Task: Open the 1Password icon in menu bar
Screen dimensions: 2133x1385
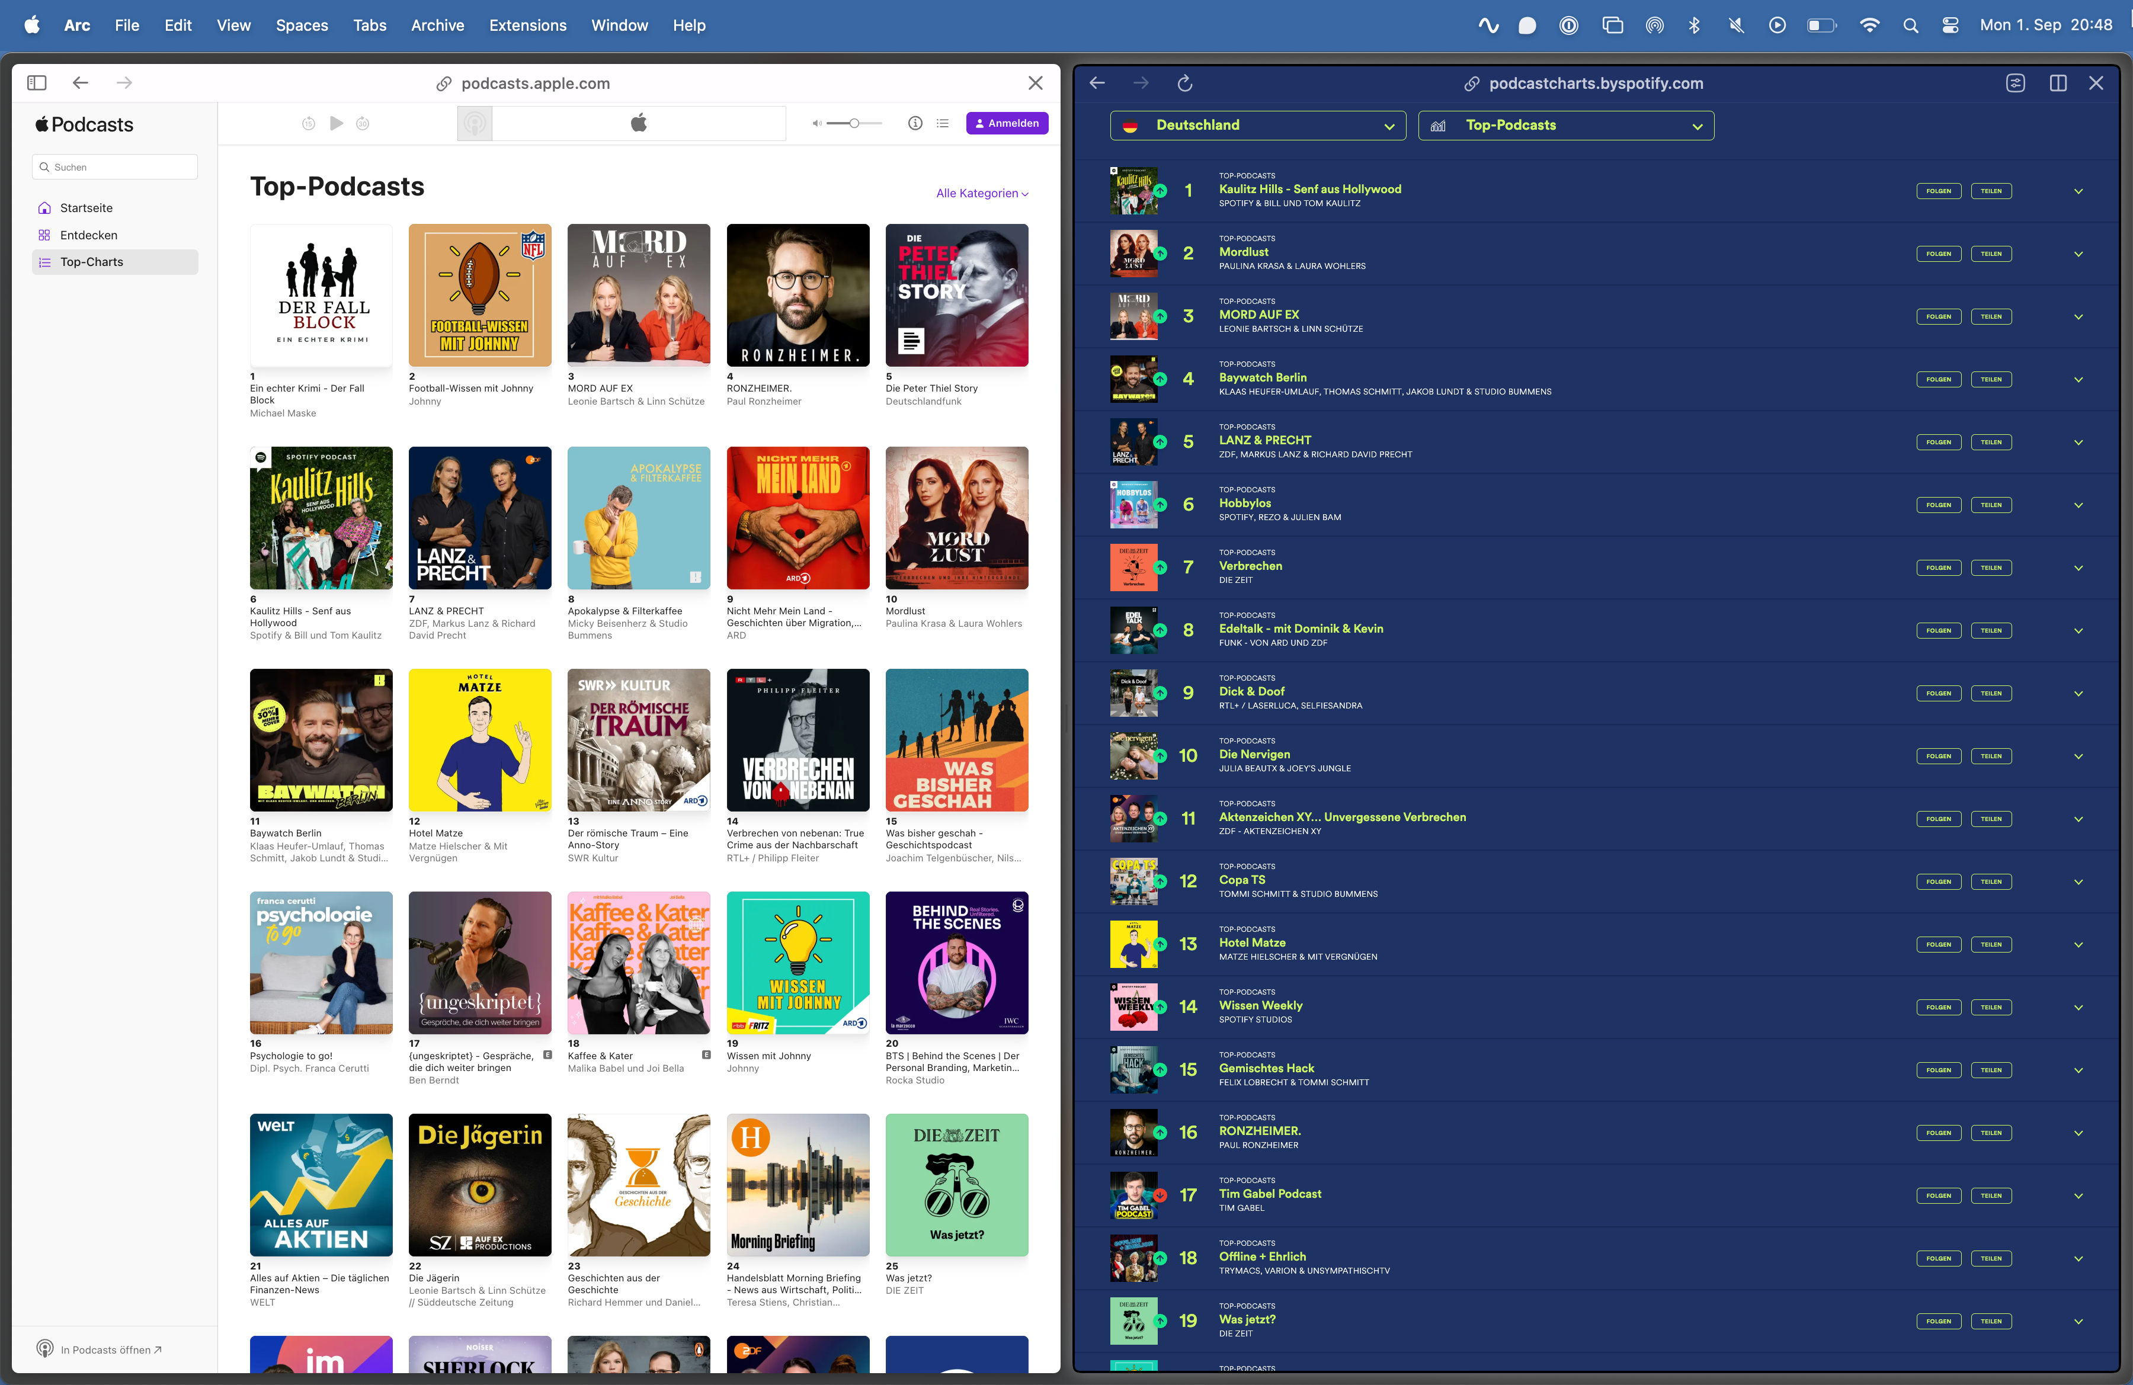Action: pyautogui.click(x=1568, y=25)
